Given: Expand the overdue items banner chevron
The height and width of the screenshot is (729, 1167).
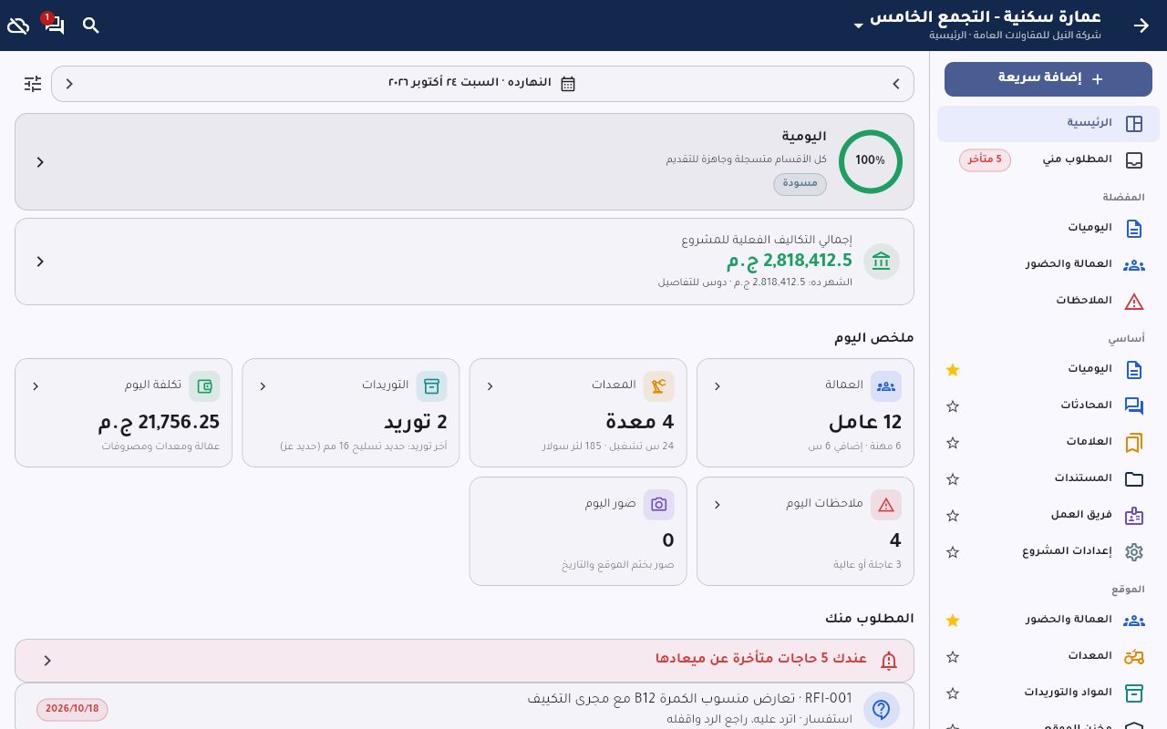Looking at the screenshot, I should 47,661.
